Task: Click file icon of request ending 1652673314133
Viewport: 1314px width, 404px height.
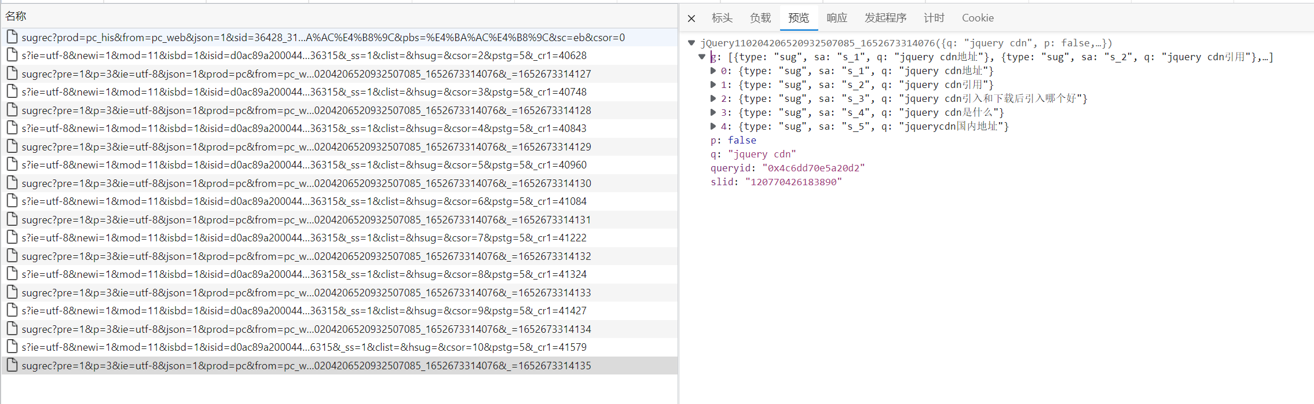Action: (12, 292)
